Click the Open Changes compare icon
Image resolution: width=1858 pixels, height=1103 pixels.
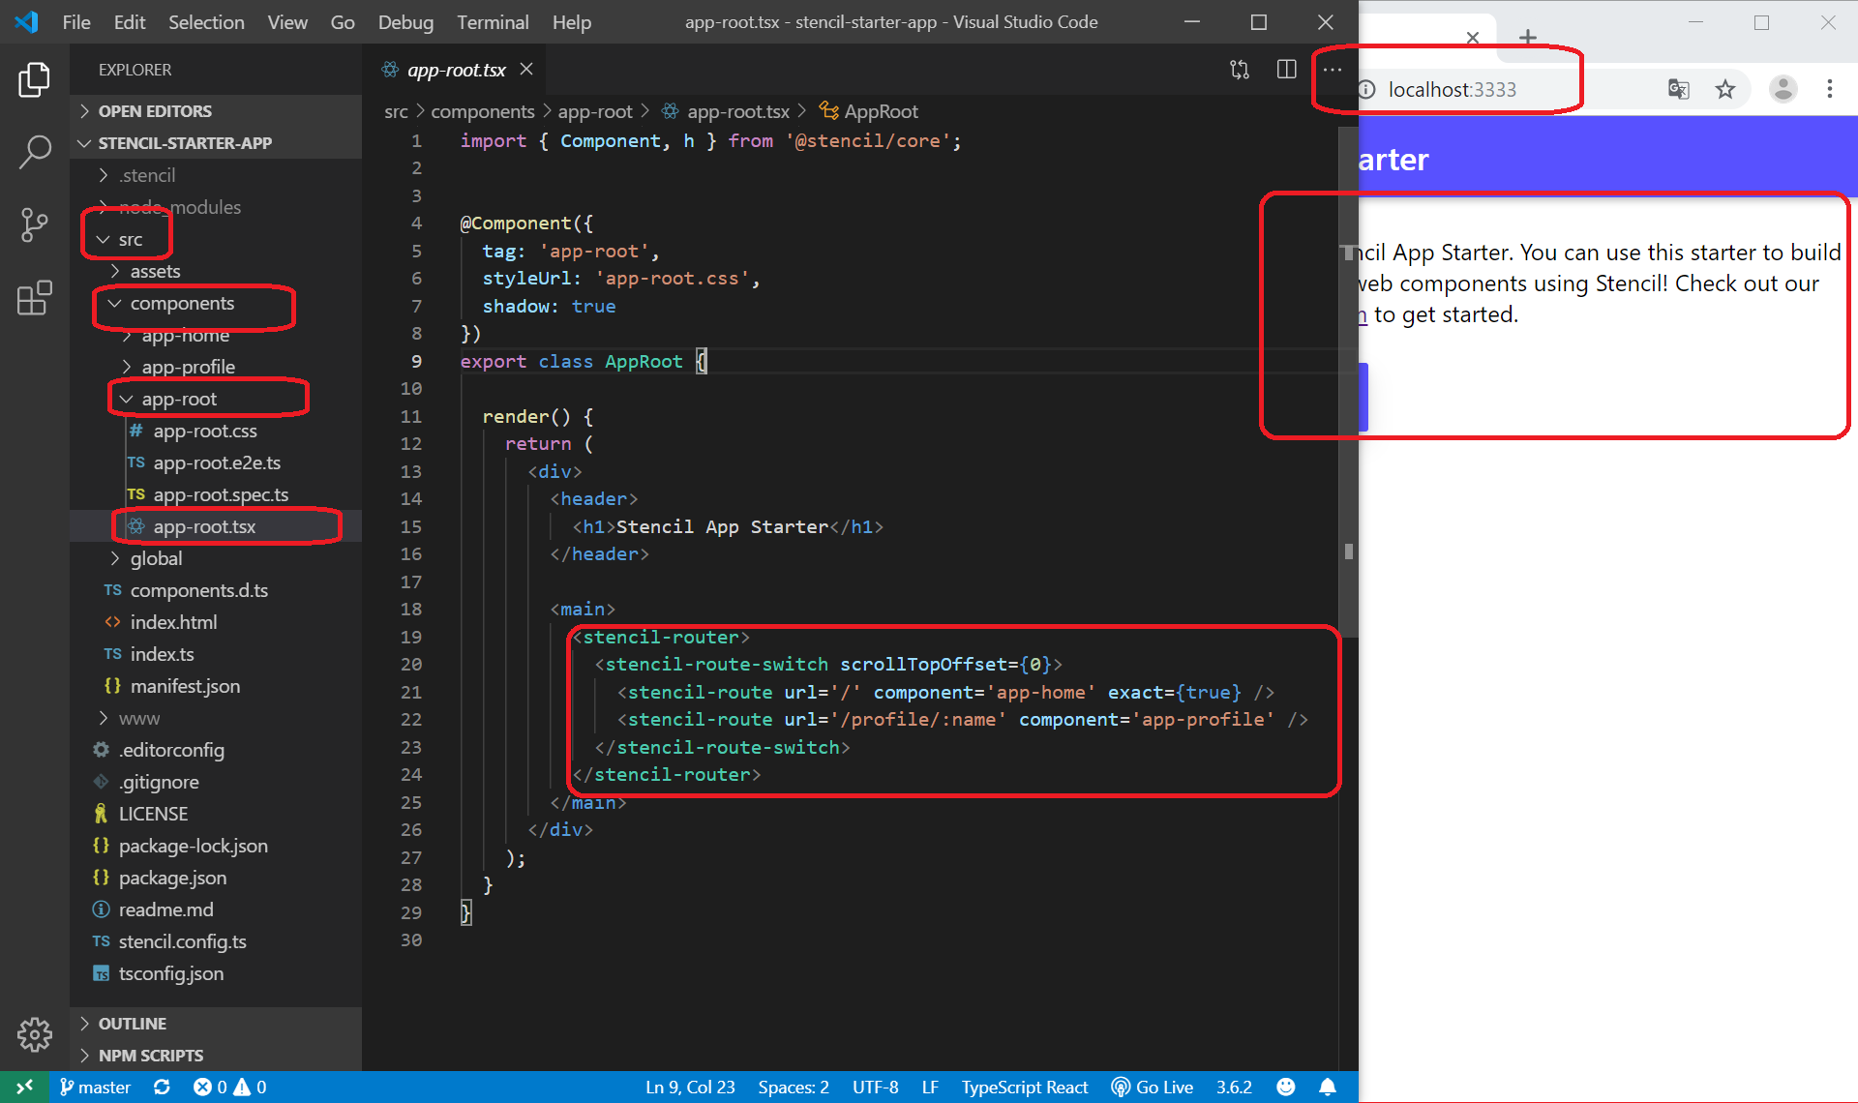tap(1240, 70)
